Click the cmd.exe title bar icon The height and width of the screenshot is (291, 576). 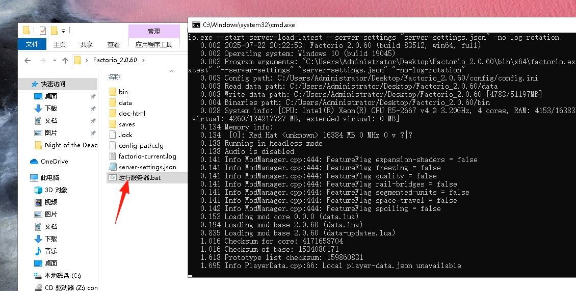coord(196,25)
